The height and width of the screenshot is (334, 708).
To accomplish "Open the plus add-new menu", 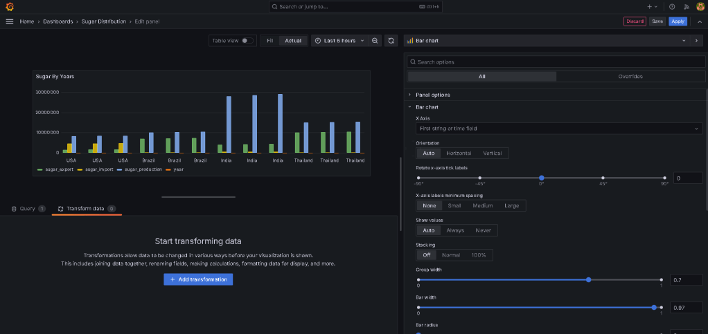I will [652, 7].
